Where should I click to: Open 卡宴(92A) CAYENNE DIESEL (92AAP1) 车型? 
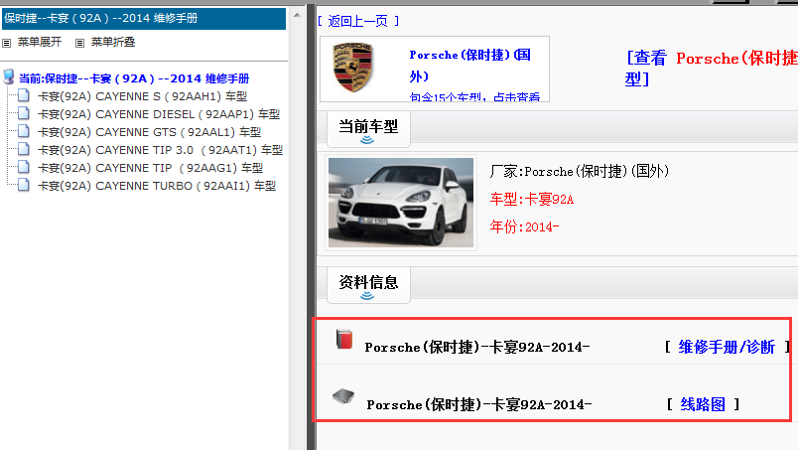pos(159,114)
